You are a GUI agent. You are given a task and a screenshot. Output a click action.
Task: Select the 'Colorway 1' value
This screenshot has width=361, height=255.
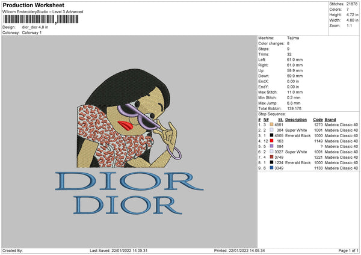[32, 32]
